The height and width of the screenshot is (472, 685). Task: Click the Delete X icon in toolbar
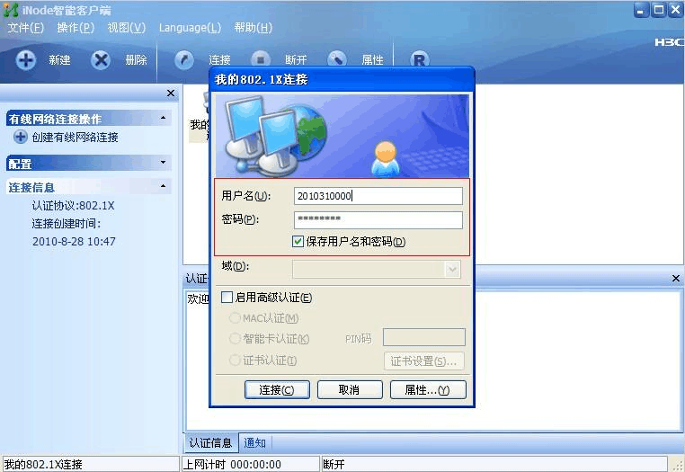[x=101, y=59]
